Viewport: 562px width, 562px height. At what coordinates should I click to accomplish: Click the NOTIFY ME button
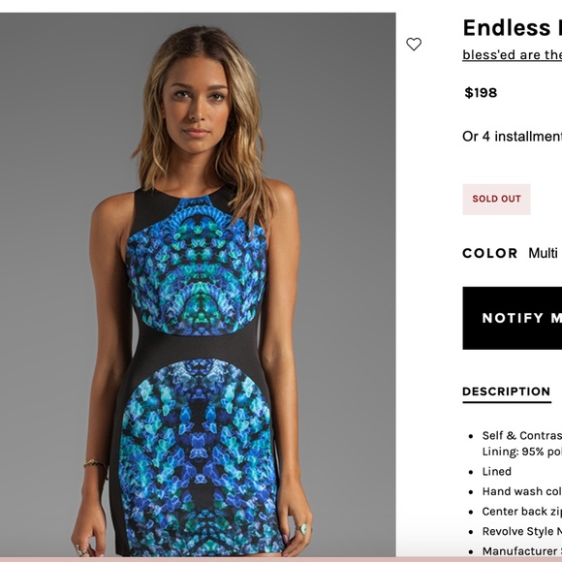click(513, 318)
